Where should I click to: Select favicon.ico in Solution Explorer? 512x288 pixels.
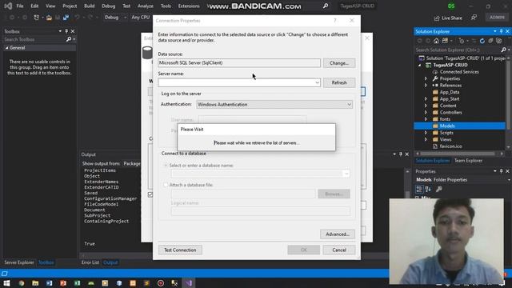coord(450,146)
